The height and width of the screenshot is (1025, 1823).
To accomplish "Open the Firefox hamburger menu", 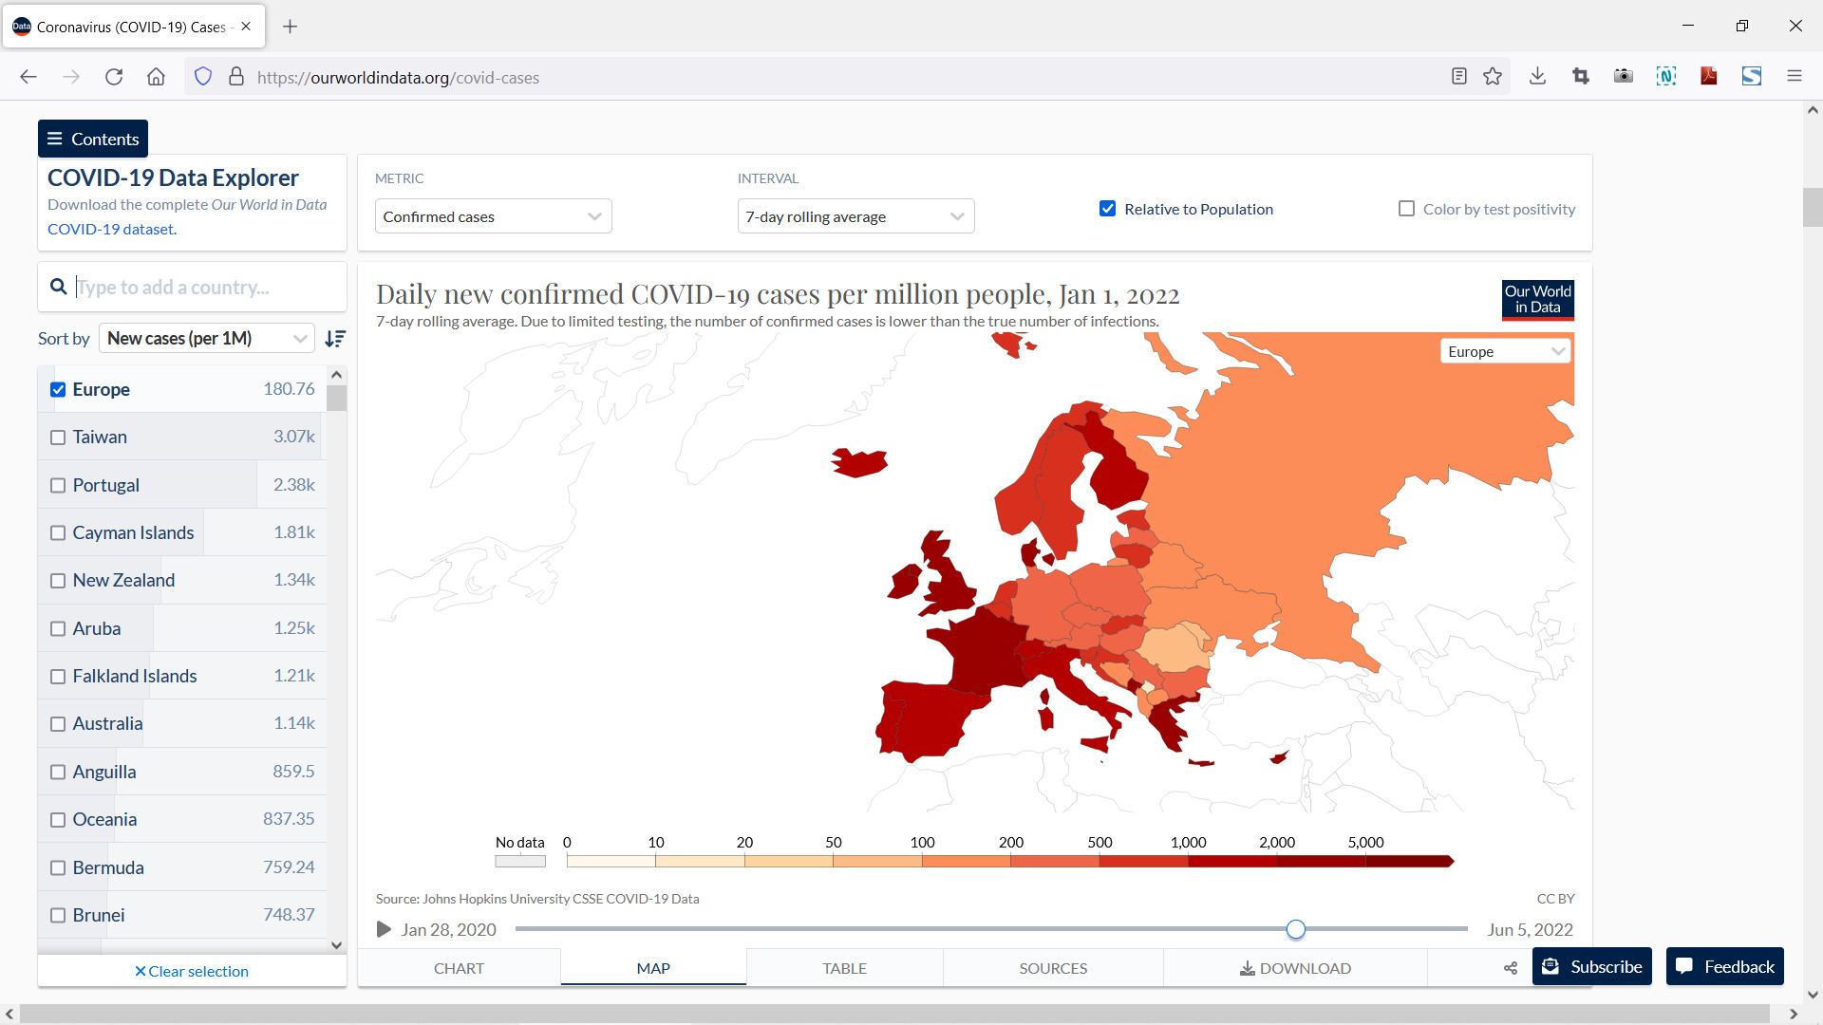I will (x=1794, y=77).
